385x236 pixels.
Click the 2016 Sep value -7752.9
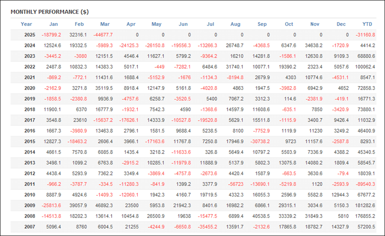[x=261, y=131]
